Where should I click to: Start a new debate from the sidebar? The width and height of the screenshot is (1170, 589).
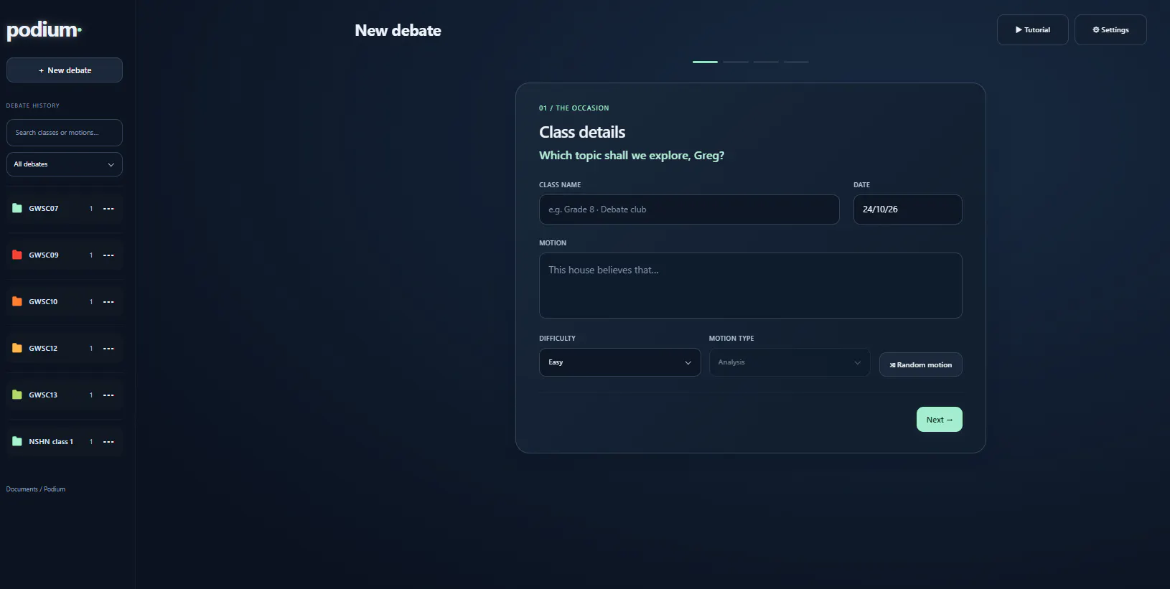click(x=65, y=70)
